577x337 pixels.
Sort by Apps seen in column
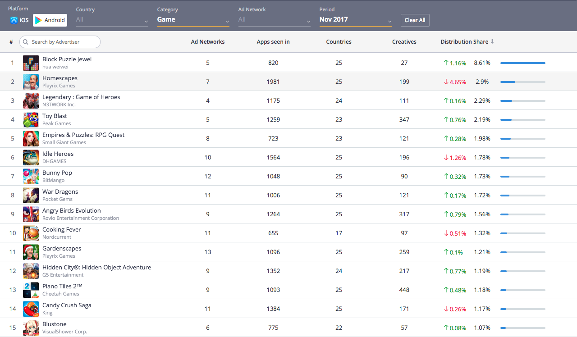pyautogui.click(x=273, y=42)
